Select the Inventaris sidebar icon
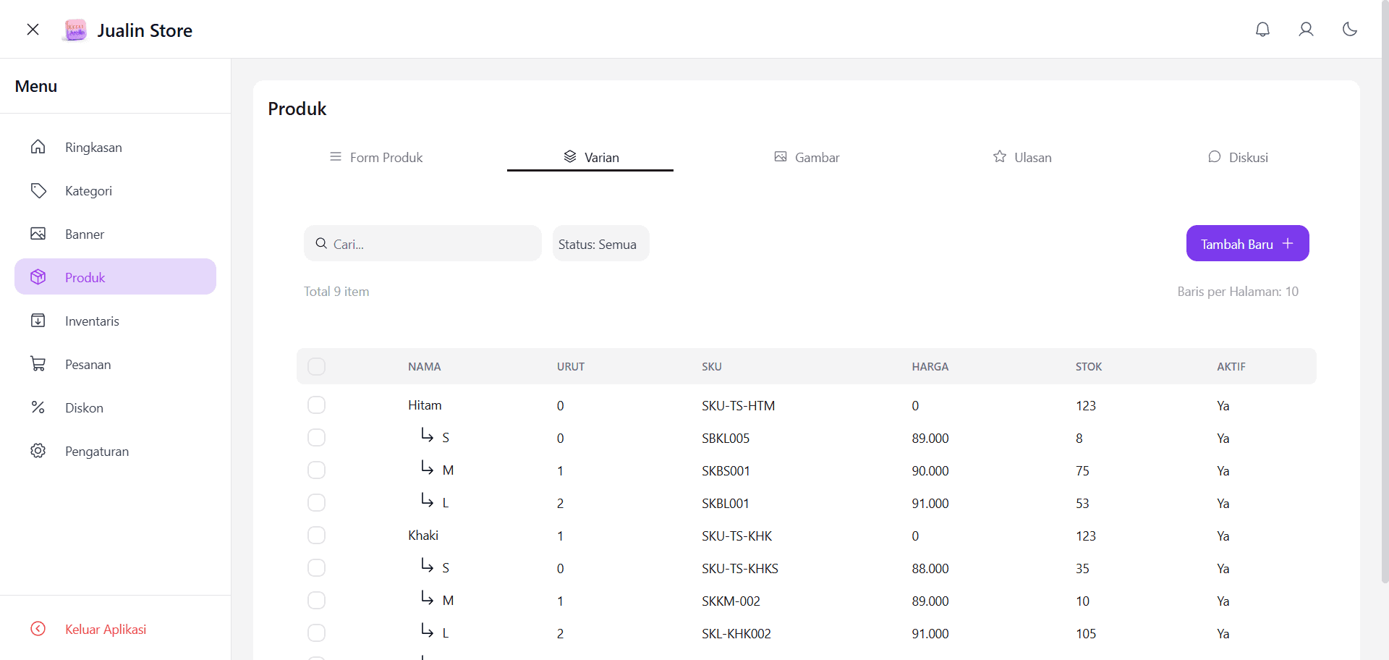The height and width of the screenshot is (660, 1389). [38, 320]
